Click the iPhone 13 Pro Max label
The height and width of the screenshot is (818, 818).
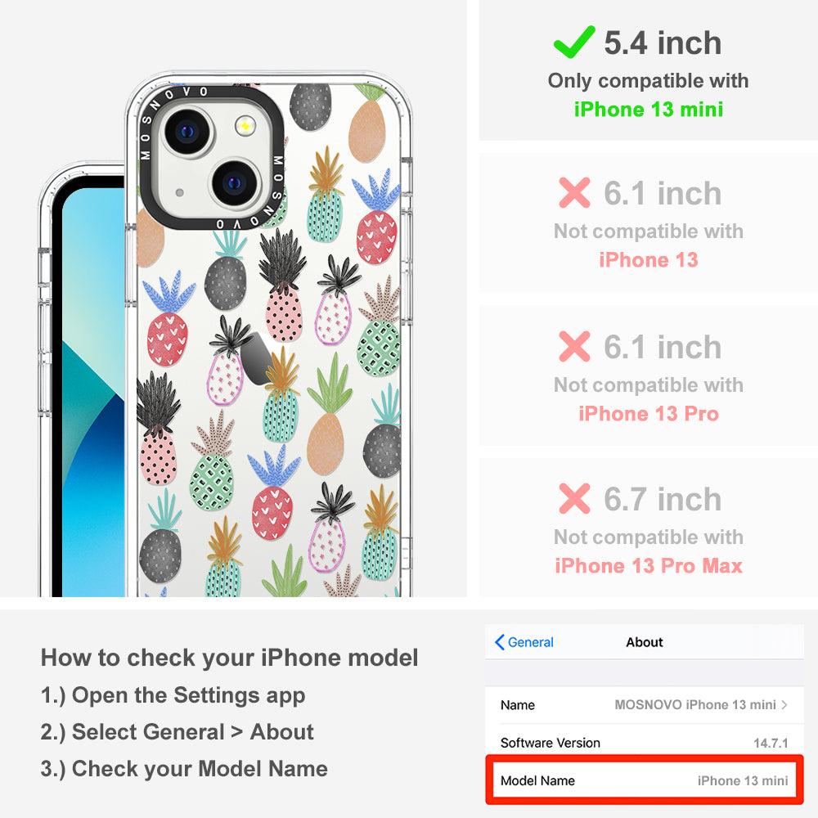point(649,565)
